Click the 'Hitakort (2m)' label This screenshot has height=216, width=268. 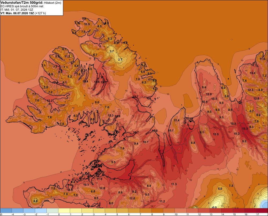pos(53,3)
